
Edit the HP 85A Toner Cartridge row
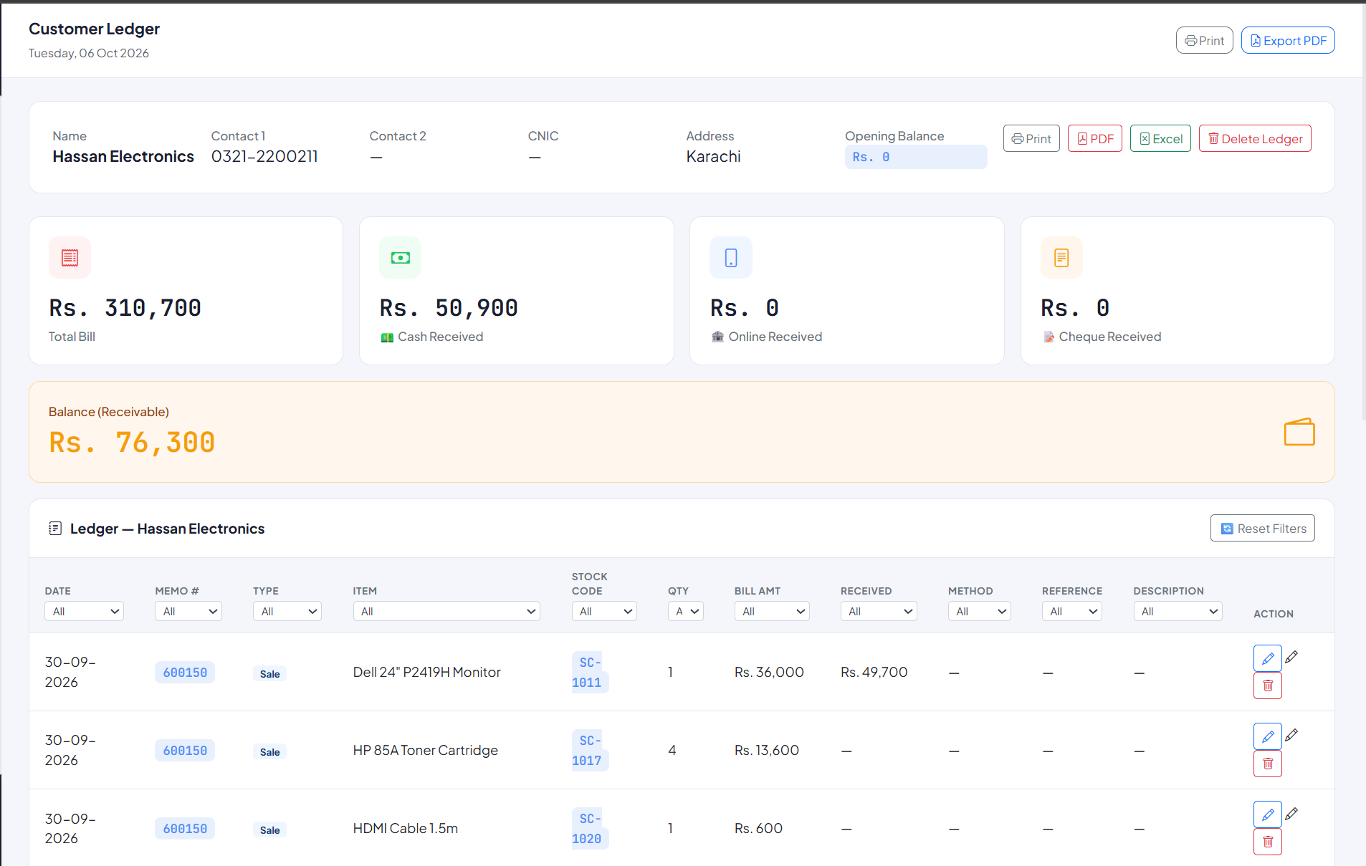point(1267,736)
